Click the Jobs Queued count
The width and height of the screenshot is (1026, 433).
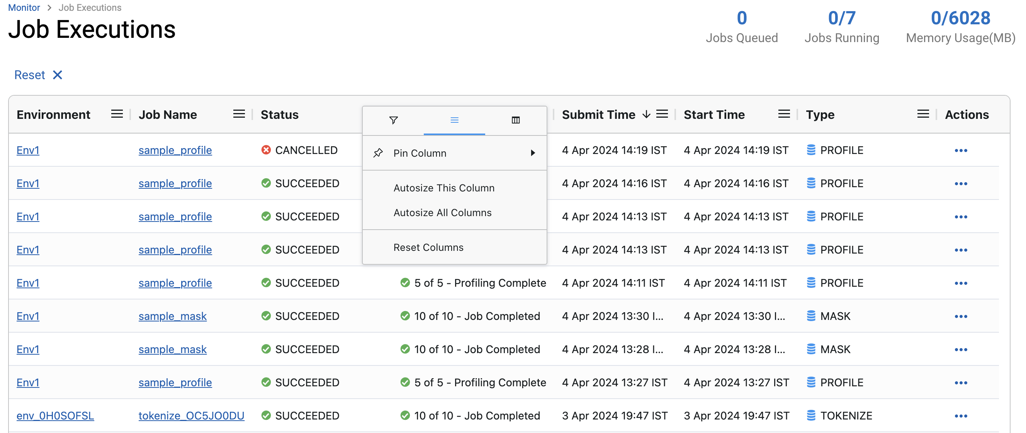coord(742,18)
